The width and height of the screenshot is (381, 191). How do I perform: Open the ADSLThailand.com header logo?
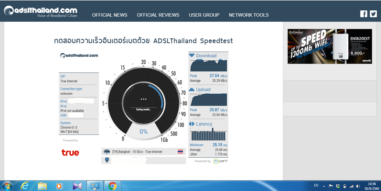click(x=41, y=11)
